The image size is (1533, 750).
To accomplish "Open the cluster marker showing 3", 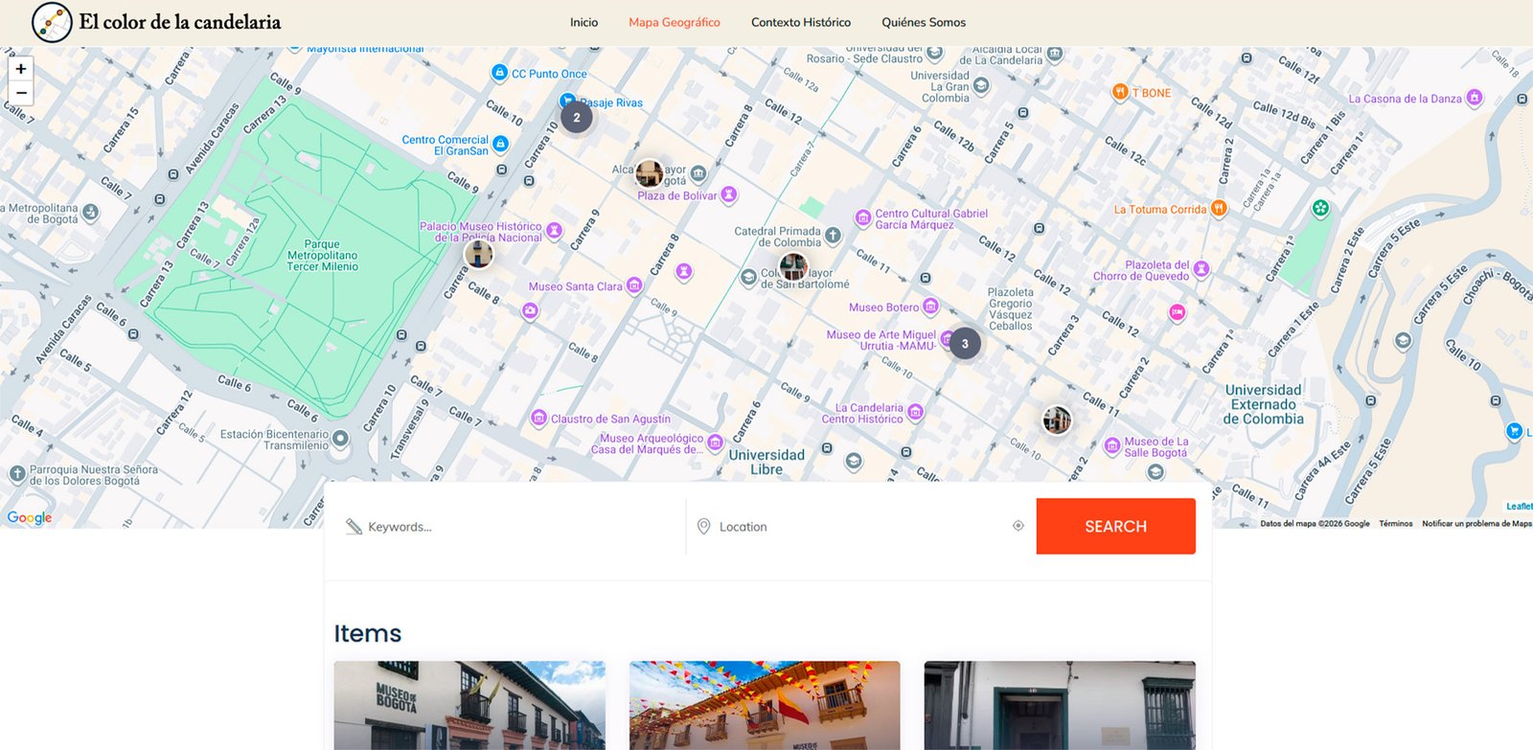I will (x=965, y=344).
